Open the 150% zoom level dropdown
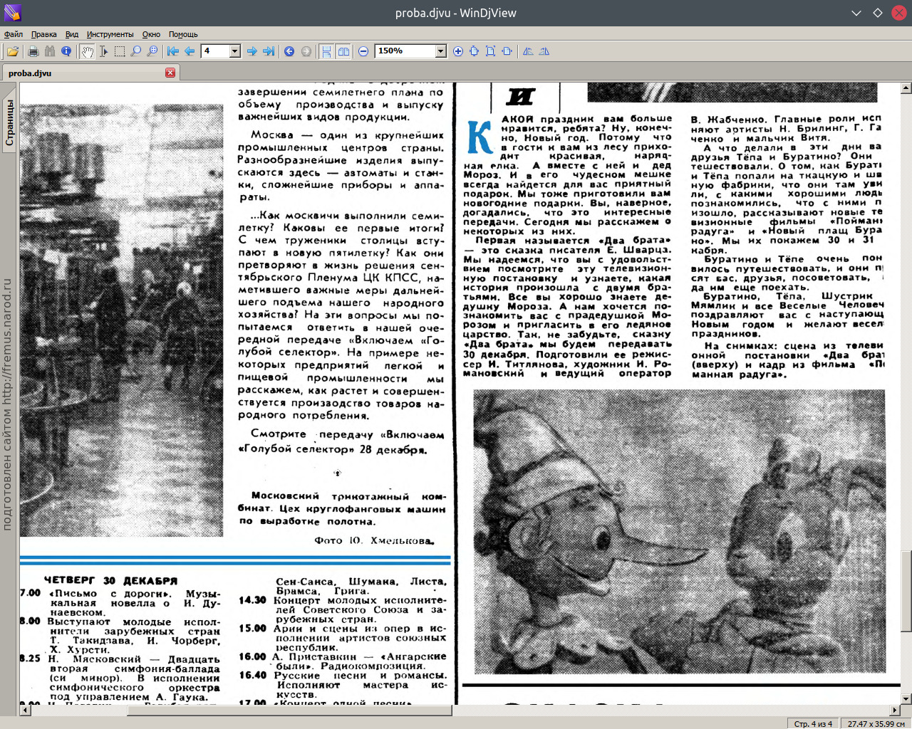Viewport: 912px width, 729px height. pos(440,51)
